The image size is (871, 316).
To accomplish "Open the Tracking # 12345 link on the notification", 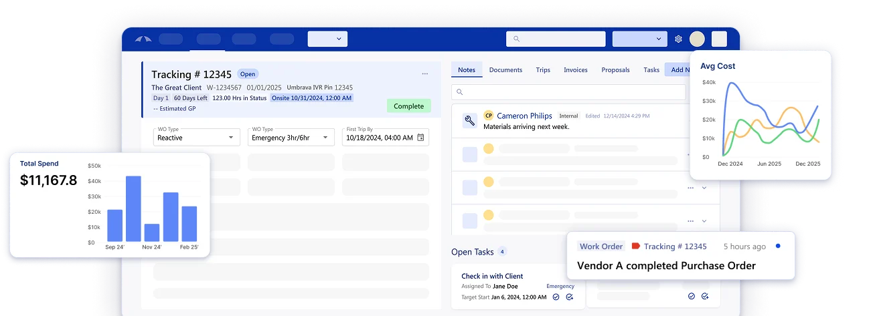I will point(675,247).
